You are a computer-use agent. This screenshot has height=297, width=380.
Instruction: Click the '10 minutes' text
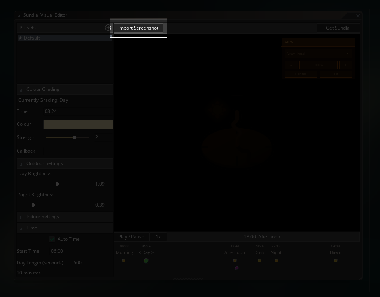tap(29, 273)
